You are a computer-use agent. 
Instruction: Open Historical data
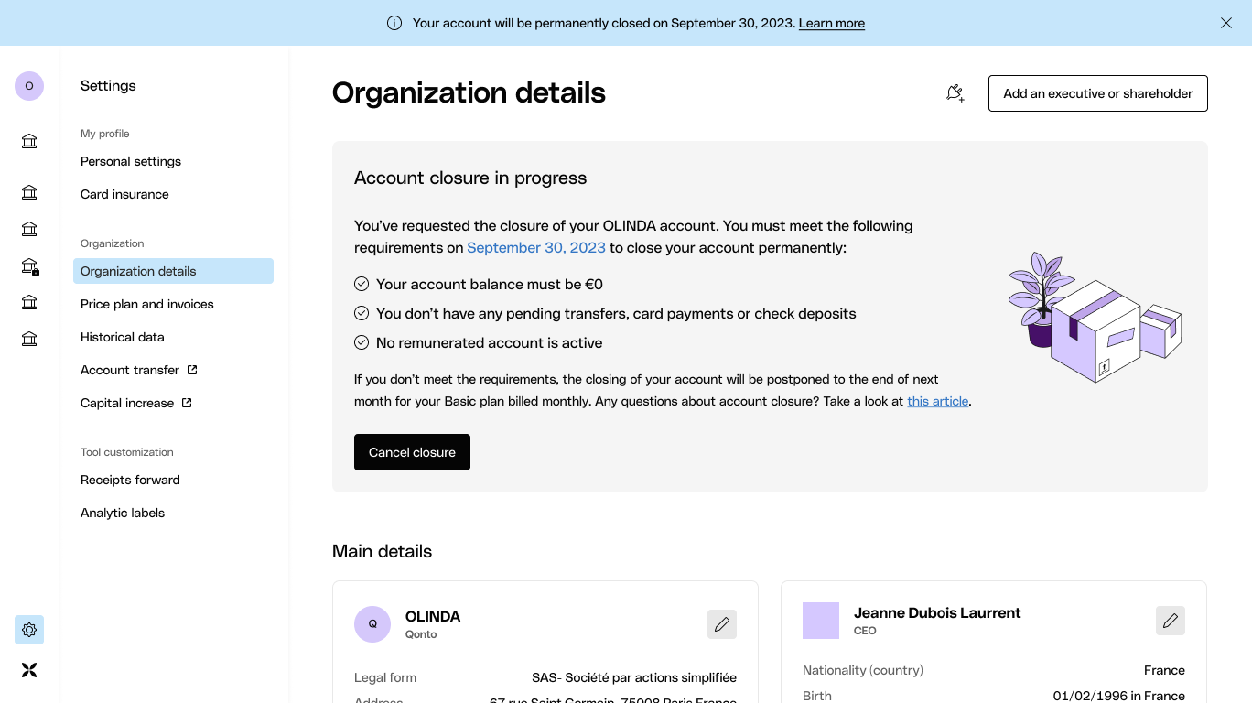(x=123, y=337)
